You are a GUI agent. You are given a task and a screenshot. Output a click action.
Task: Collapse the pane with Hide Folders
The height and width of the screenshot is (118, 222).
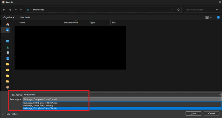(x=10, y=114)
